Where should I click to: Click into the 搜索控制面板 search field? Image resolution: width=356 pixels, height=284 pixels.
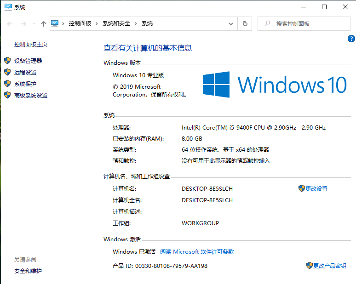(308, 23)
